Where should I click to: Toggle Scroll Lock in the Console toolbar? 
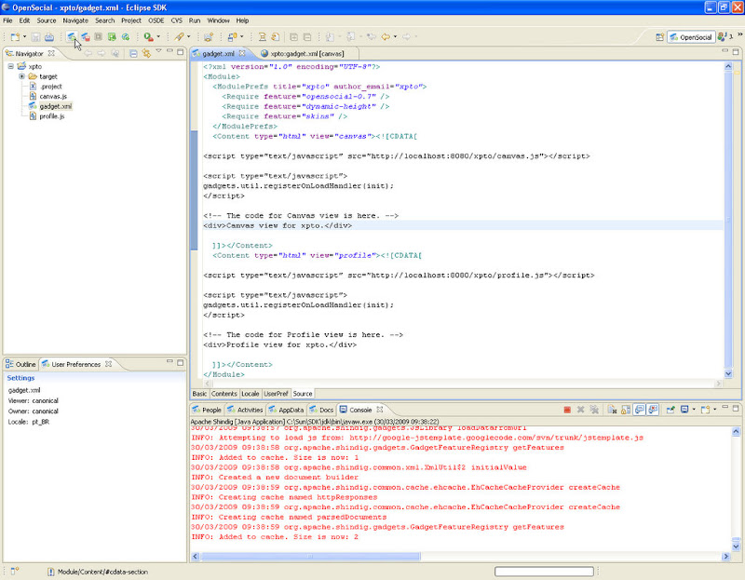point(626,410)
